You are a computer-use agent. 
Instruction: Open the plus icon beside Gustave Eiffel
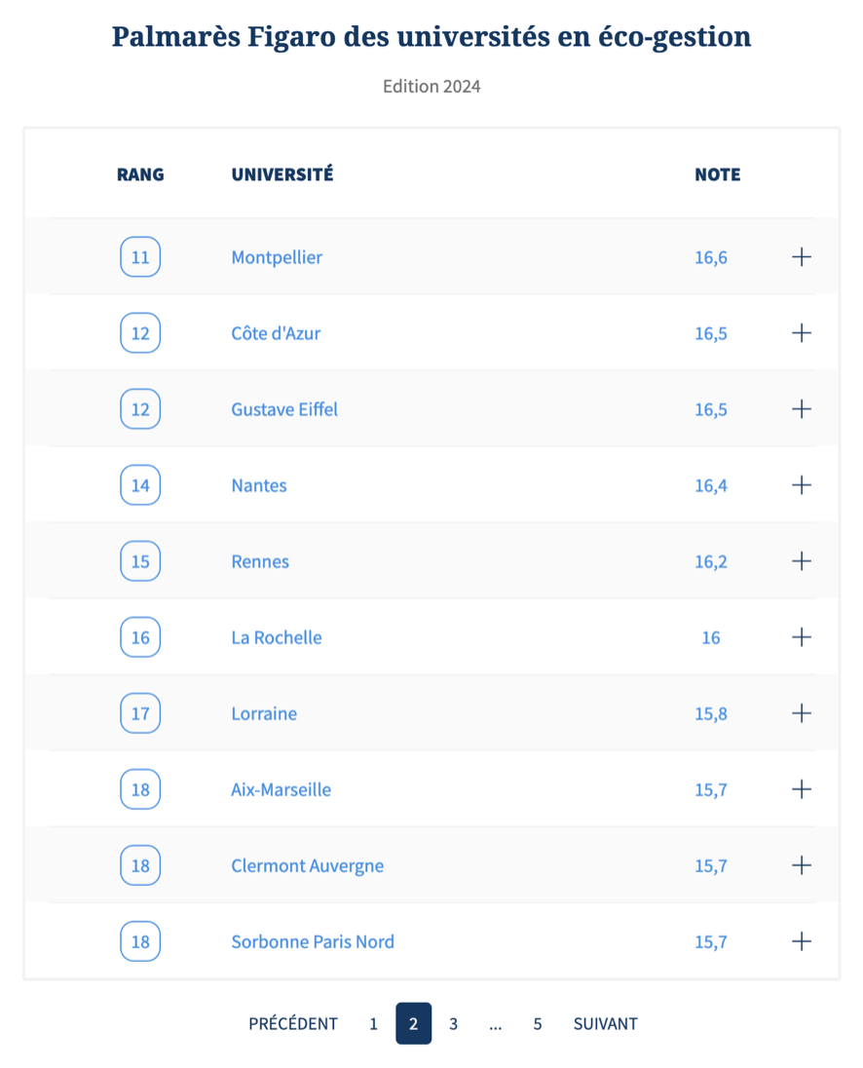pyautogui.click(x=801, y=408)
